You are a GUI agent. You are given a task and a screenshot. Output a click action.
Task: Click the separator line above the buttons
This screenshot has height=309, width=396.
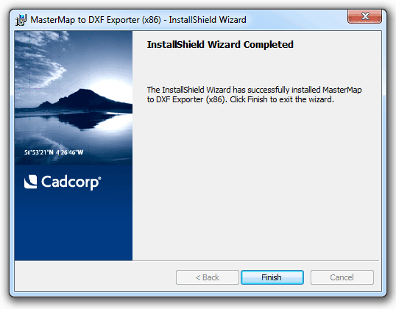click(x=197, y=260)
